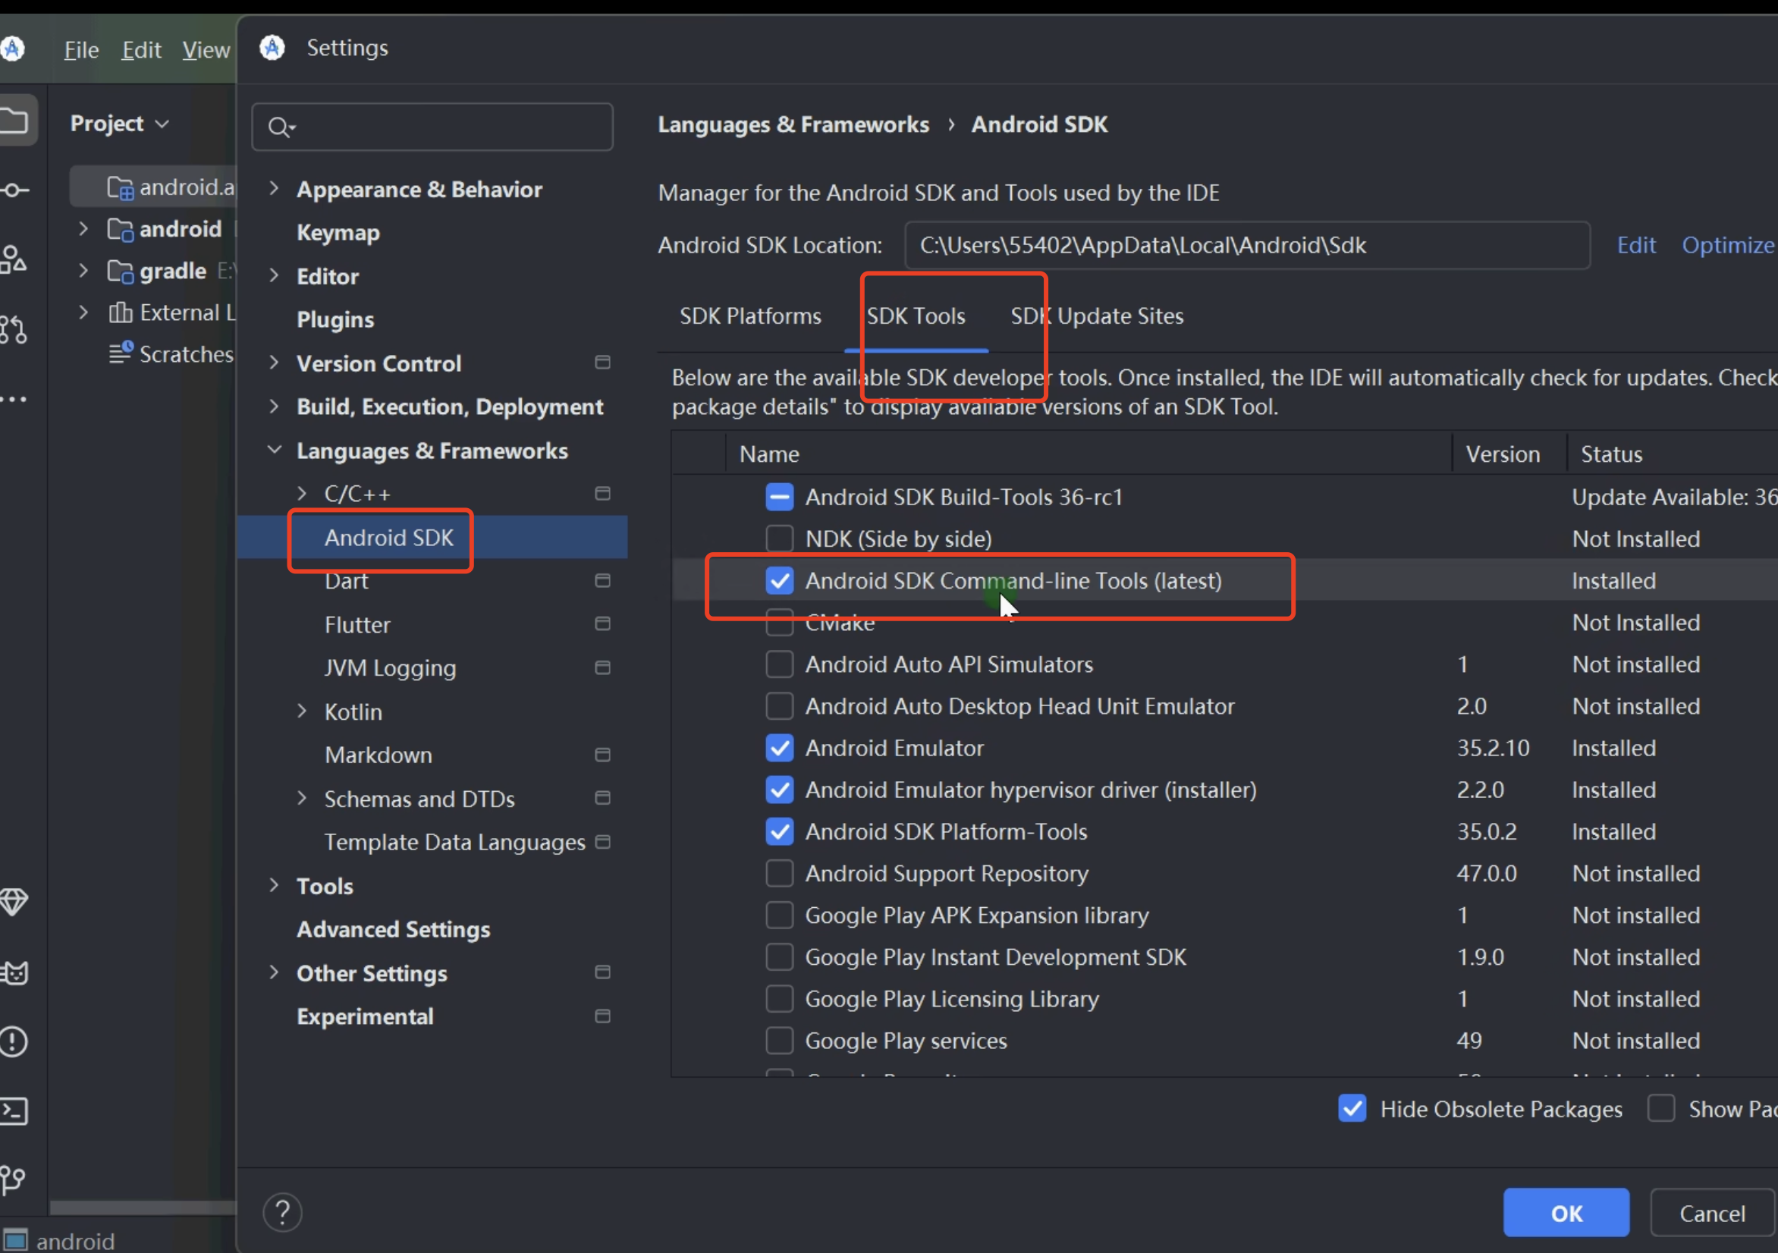Select Flutter in the settings tree
Image resolution: width=1778 pixels, height=1253 pixels.
tap(357, 624)
